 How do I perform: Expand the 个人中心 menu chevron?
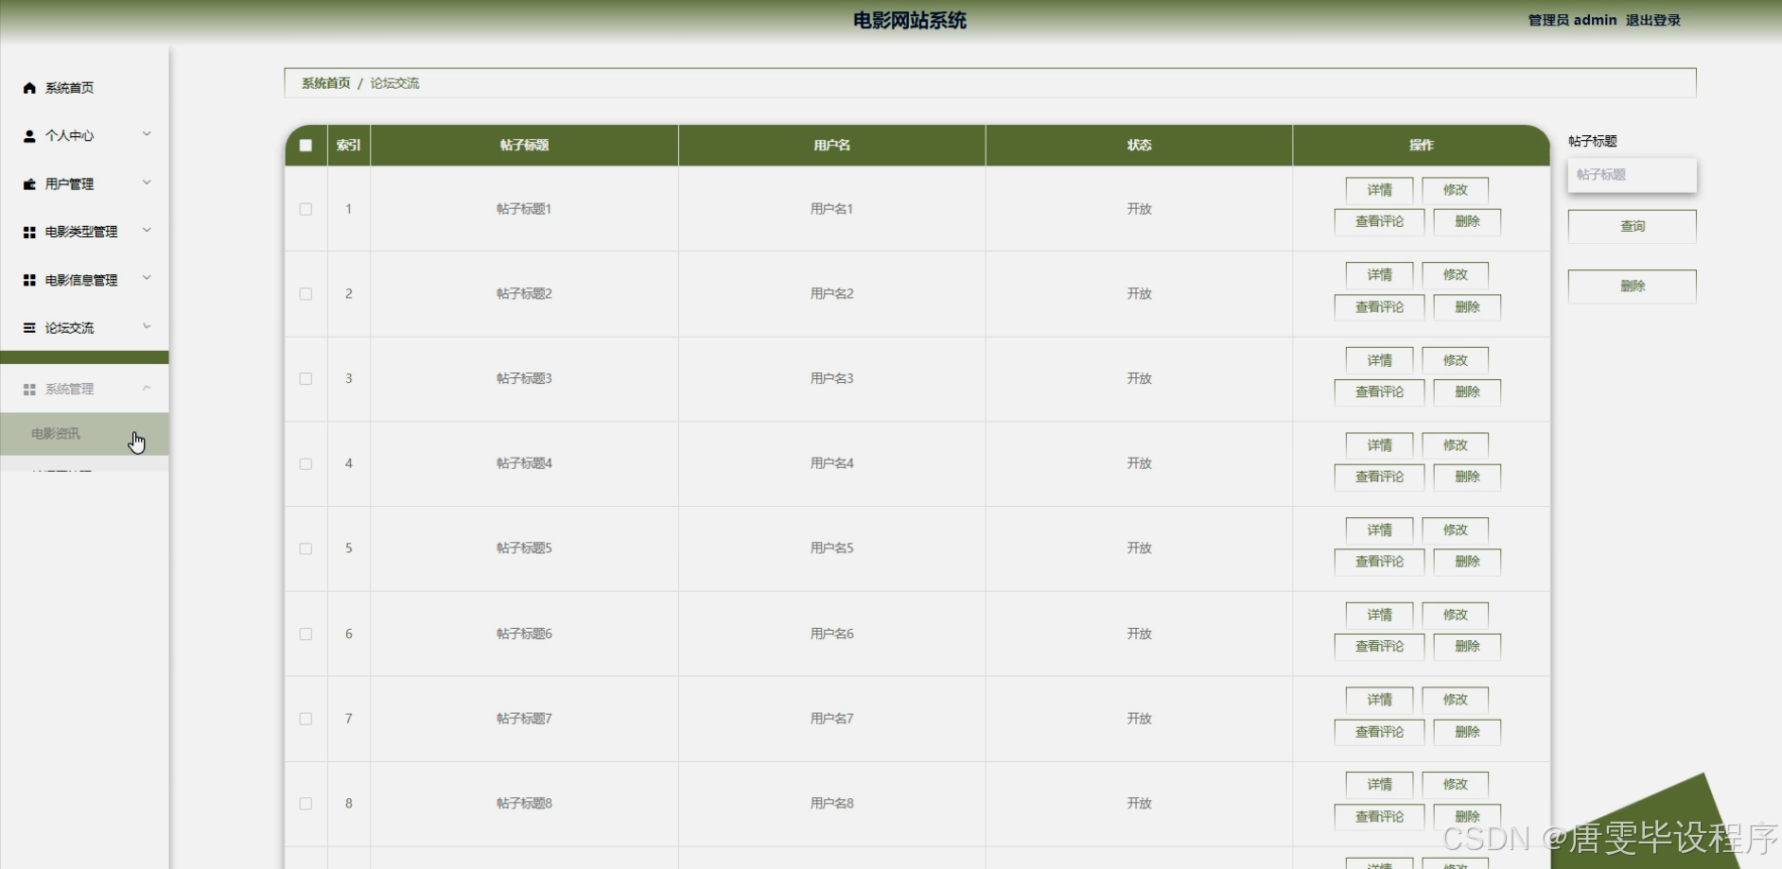pos(147,134)
